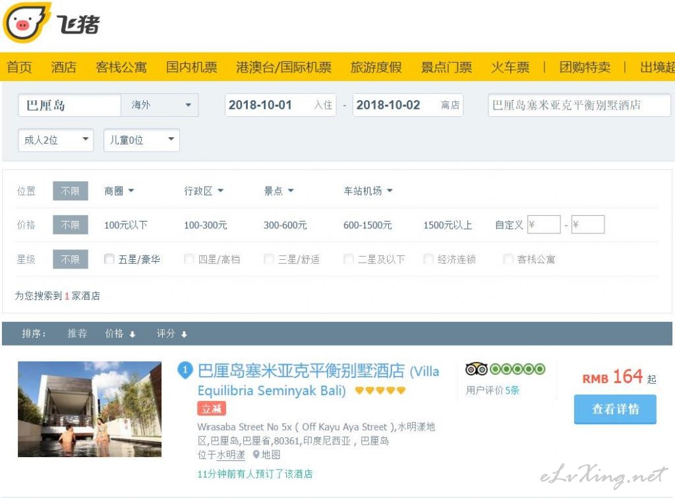Screen dimensions: 675x498
Task: Open 客栈公寓 in the navigation bar
Action: click(121, 67)
